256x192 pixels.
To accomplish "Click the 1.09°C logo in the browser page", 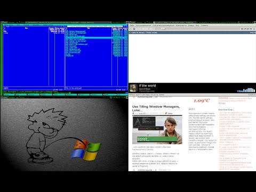I will point(202,101).
